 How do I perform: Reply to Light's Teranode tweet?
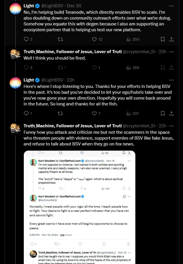(28, 39)
